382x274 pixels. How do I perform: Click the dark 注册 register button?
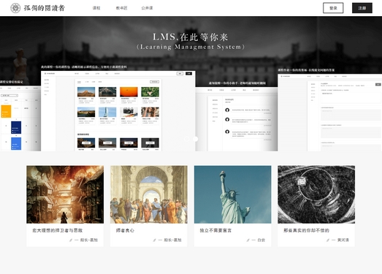coord(362,8)
